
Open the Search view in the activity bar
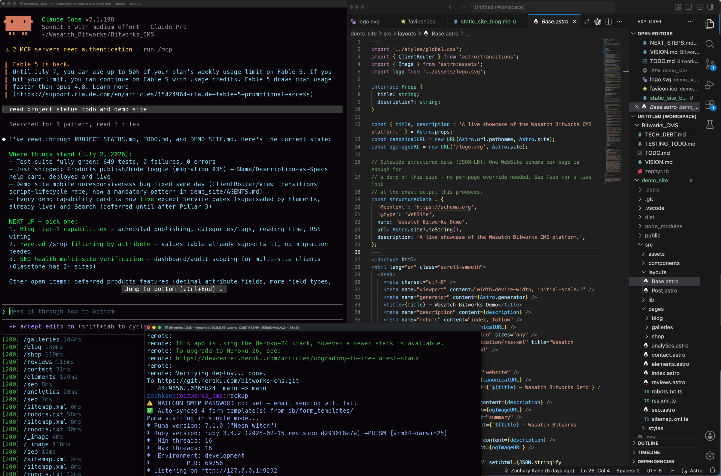710,44
